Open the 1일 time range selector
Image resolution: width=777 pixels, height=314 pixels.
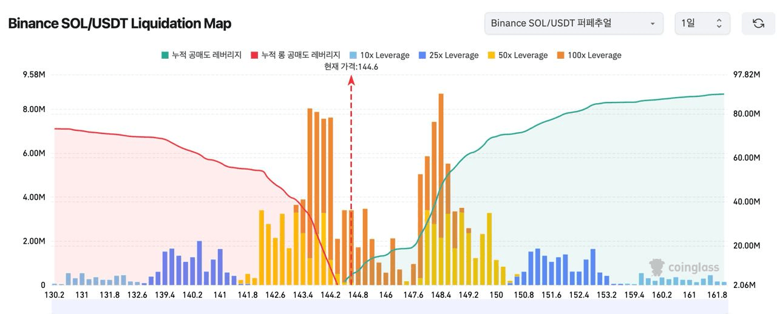coord(702,23)
